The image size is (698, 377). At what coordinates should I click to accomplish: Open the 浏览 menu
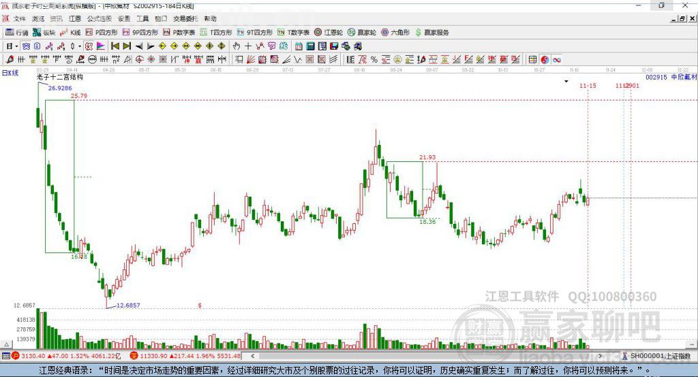tap(38, 18)
